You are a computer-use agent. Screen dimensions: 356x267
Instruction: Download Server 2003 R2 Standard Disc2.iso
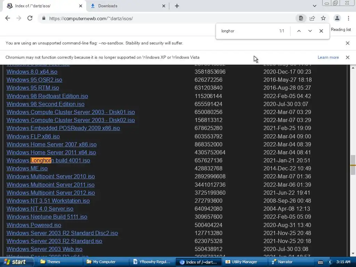(x=62, y=233)
